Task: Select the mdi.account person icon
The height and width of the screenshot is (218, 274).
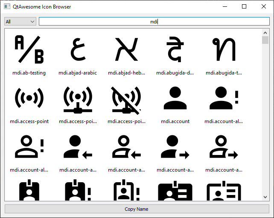Action: pyautogui.click(x=175, y=98)
